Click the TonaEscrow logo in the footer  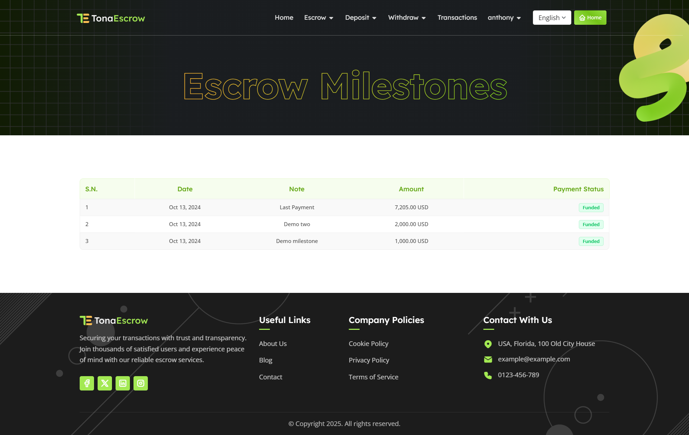[114, 320]
